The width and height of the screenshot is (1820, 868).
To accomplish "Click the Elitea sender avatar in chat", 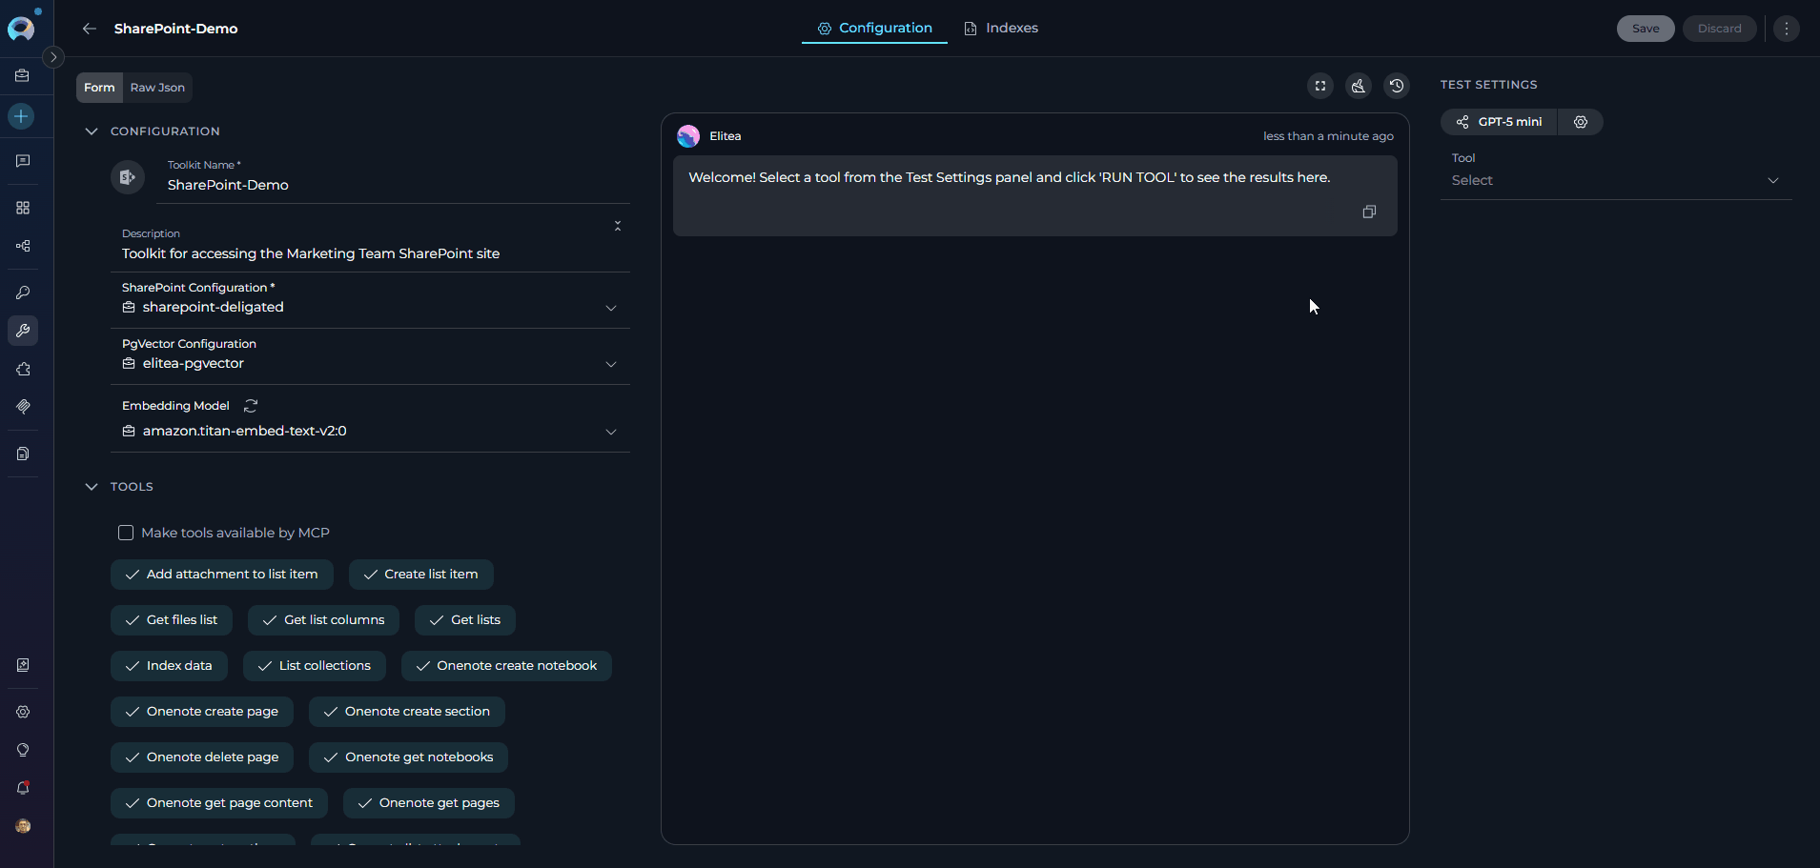I will coord(688,136).
